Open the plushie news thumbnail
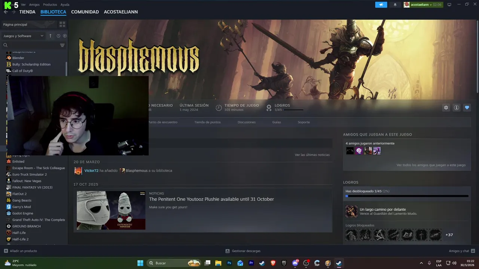Viewport: 479px width, 269px height. click(111, 210)
